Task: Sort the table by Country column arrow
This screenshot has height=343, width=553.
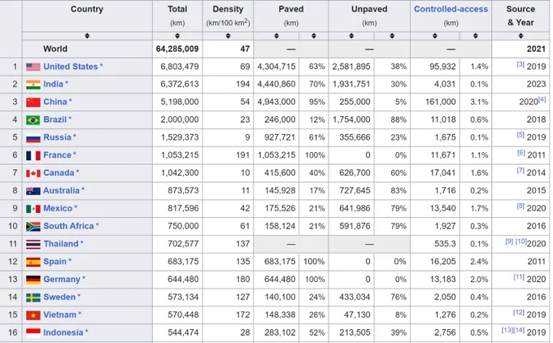Action: (x=87, y=36)
